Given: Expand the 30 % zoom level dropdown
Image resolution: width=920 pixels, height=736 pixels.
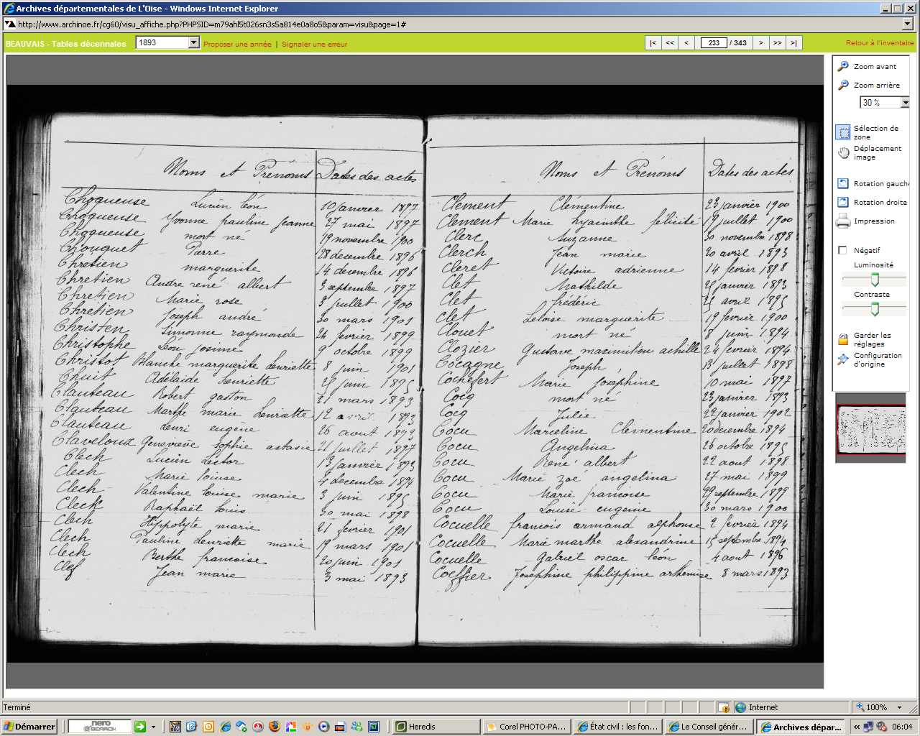Looking at the screenshot, I should click(904, 103).
